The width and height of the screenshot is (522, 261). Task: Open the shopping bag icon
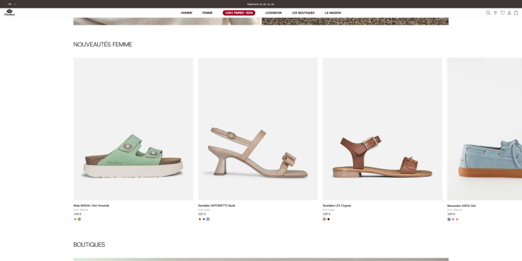[x=516, y=12]
